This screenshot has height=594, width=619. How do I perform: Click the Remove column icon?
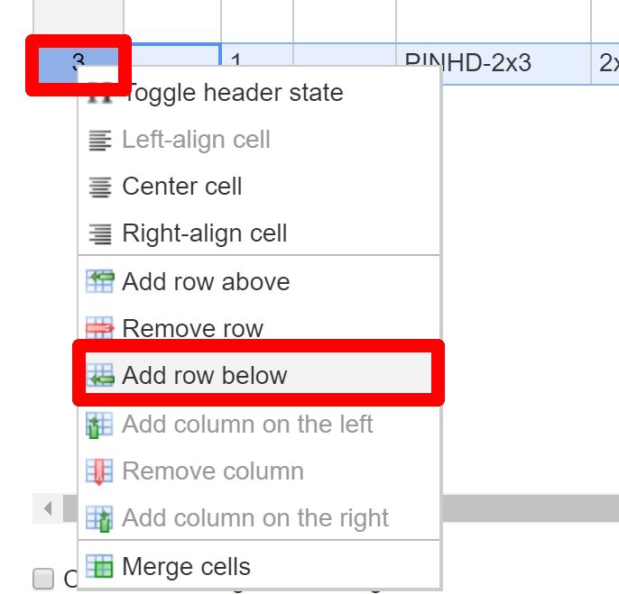99,471
